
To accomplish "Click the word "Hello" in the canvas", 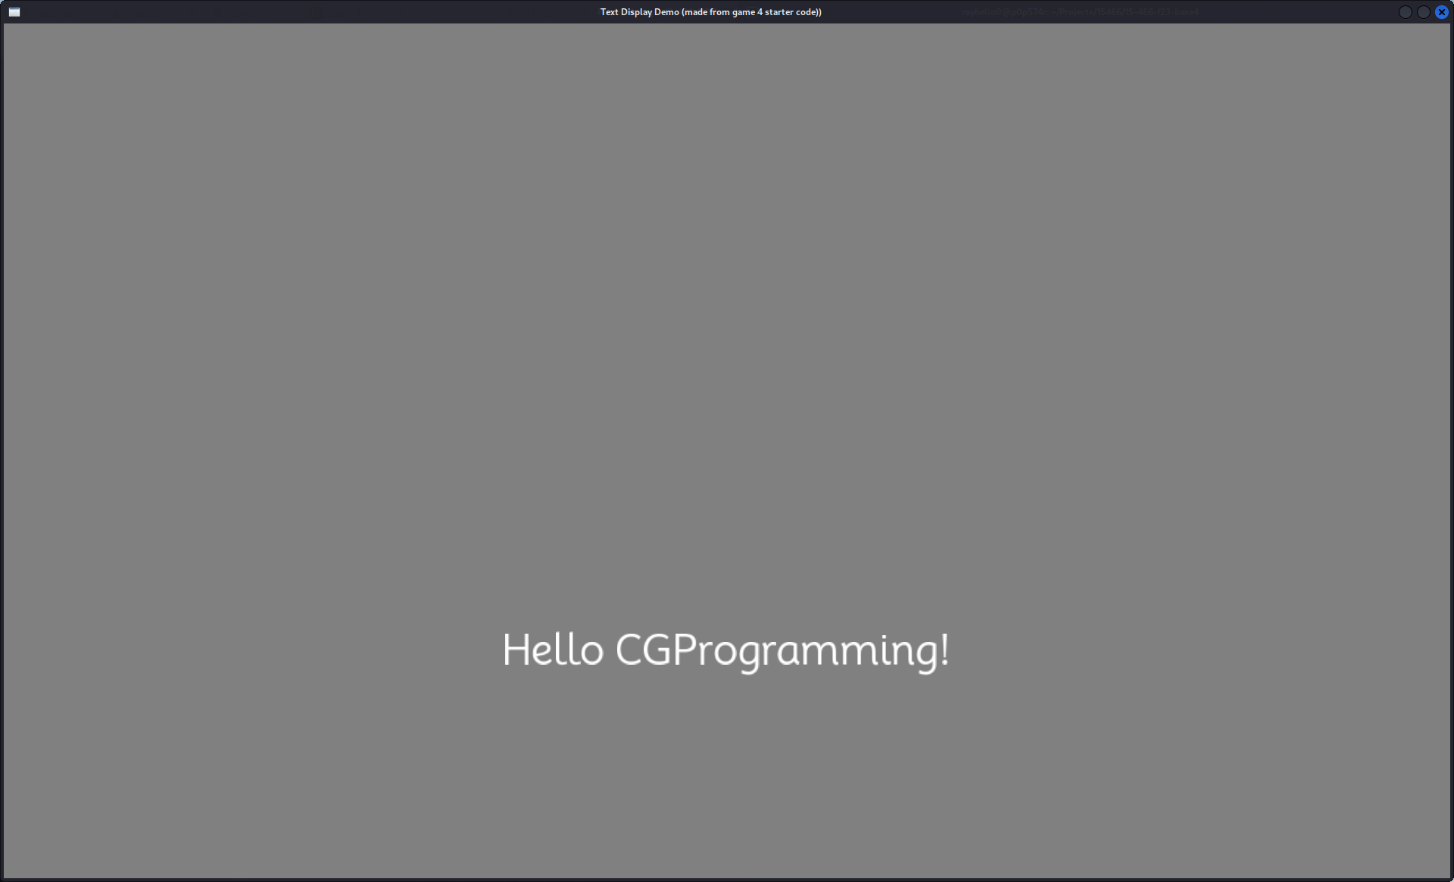I will point(553,650).
